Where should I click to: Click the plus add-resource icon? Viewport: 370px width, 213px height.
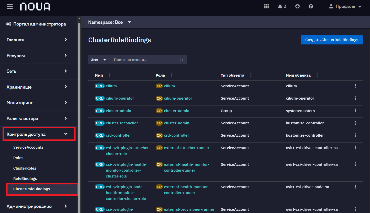[x=297, y=6]
